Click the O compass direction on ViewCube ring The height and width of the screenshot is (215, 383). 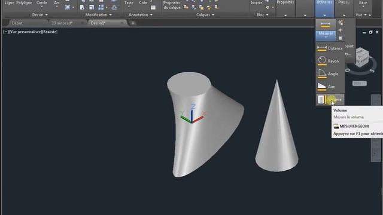[x=348, y=70]
